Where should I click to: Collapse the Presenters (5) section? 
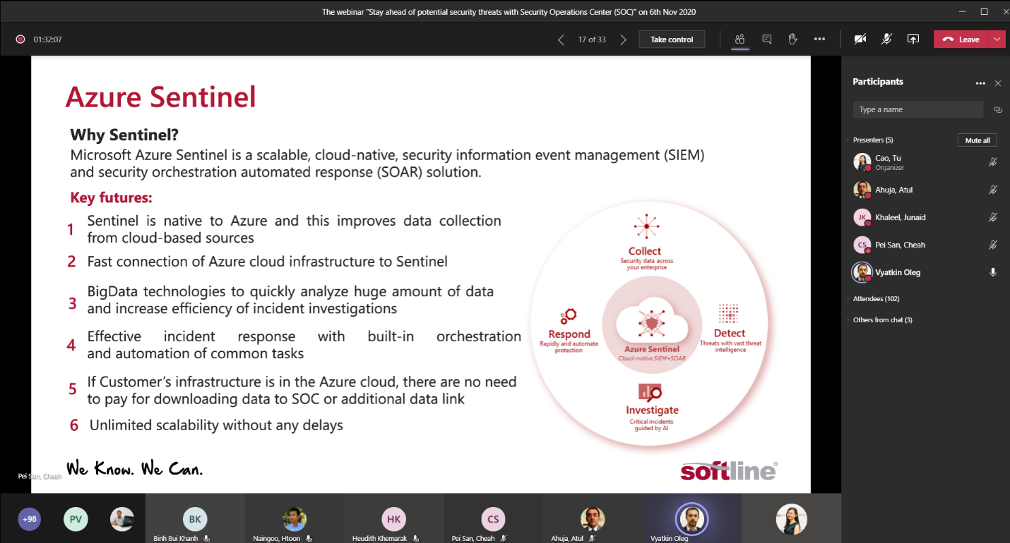coord(872,140)
